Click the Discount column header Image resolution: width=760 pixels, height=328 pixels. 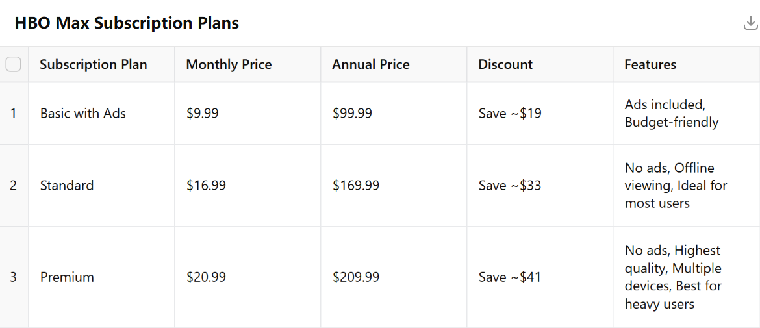click(x=505, y=64)
